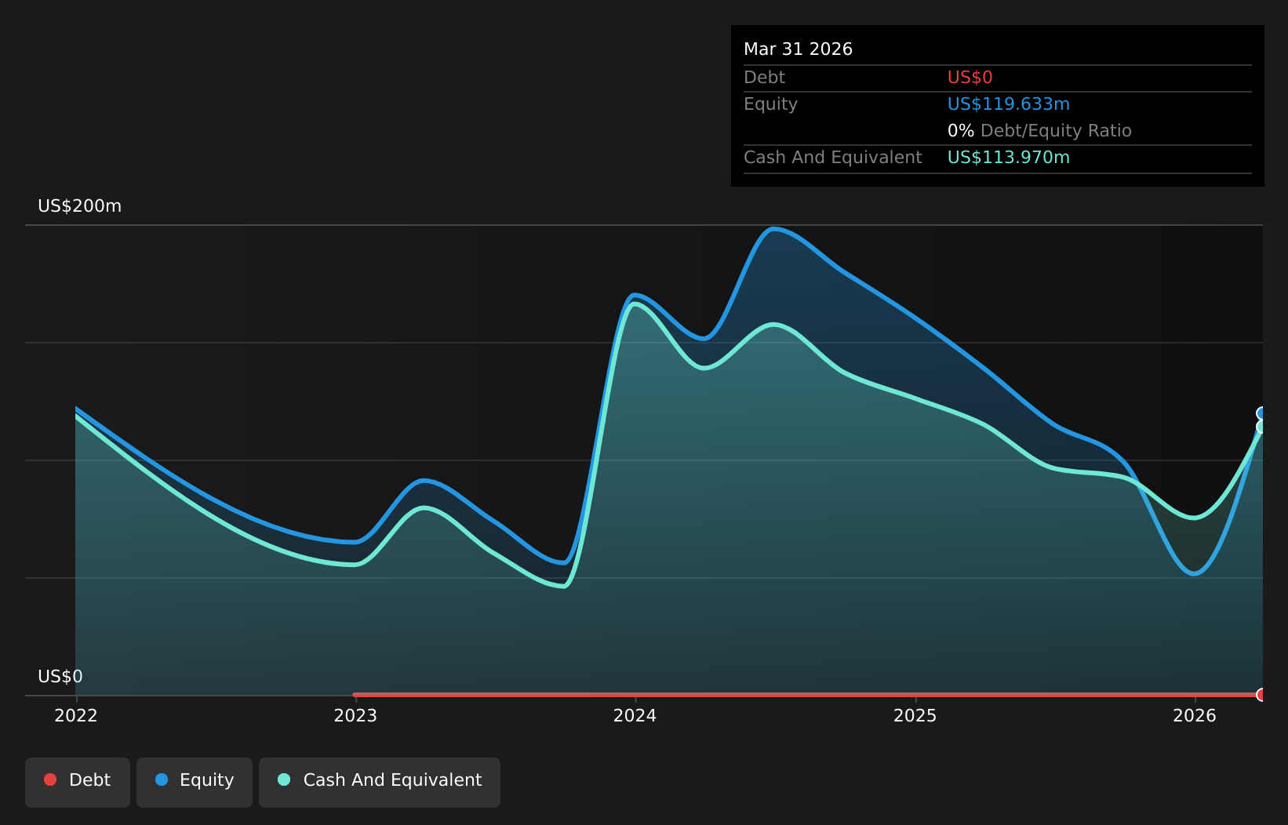Toggle the Equity series legend button
This screenshot has height=825, width=1288.
point(195,782)
